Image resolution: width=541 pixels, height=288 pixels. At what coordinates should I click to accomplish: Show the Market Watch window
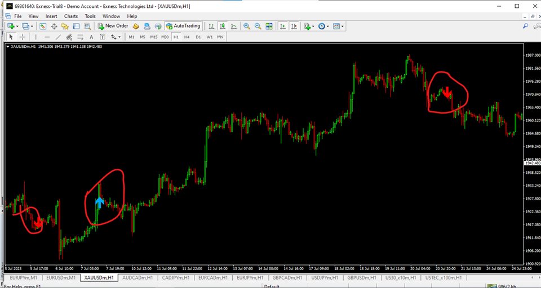[x=43, y=26]
